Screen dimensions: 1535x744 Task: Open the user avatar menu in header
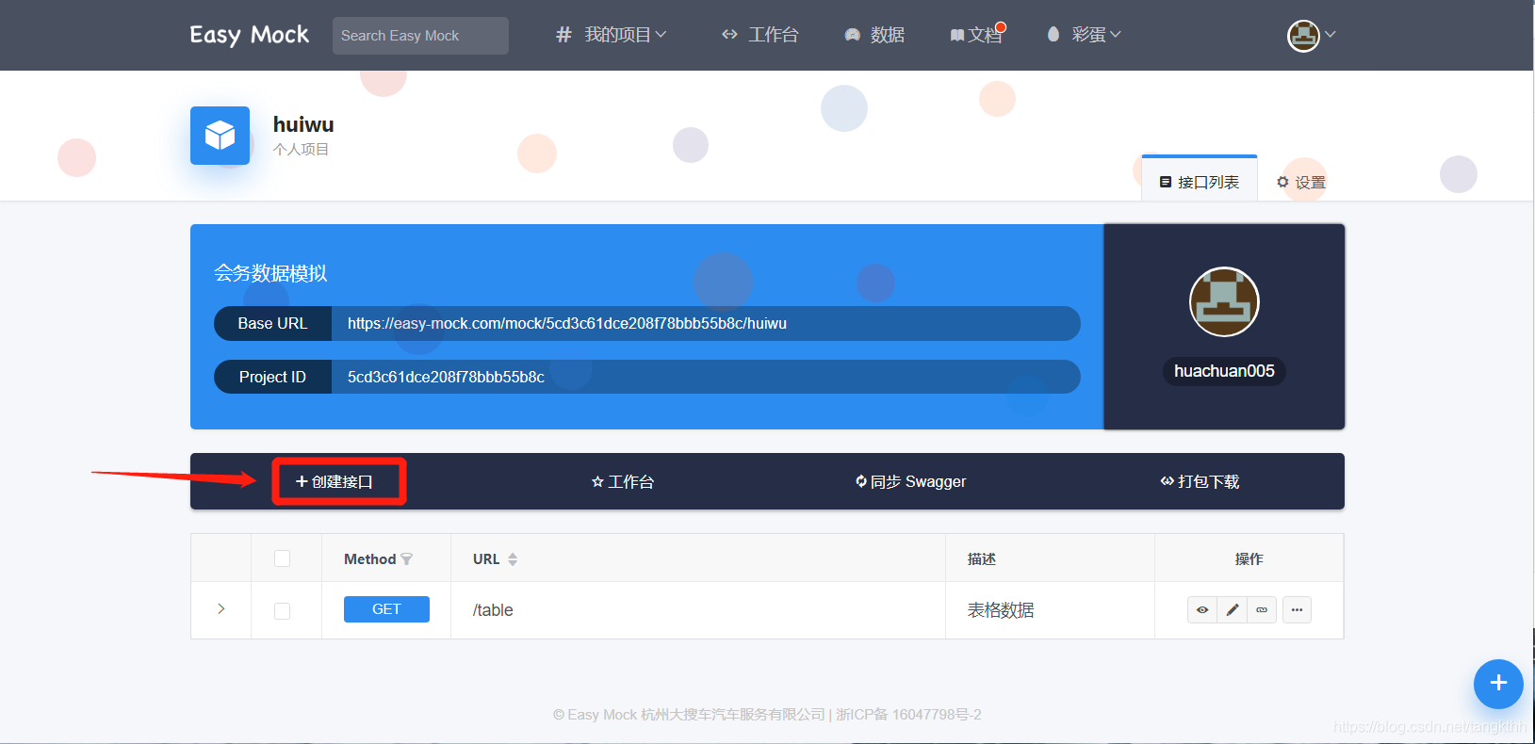[1312, 36]
